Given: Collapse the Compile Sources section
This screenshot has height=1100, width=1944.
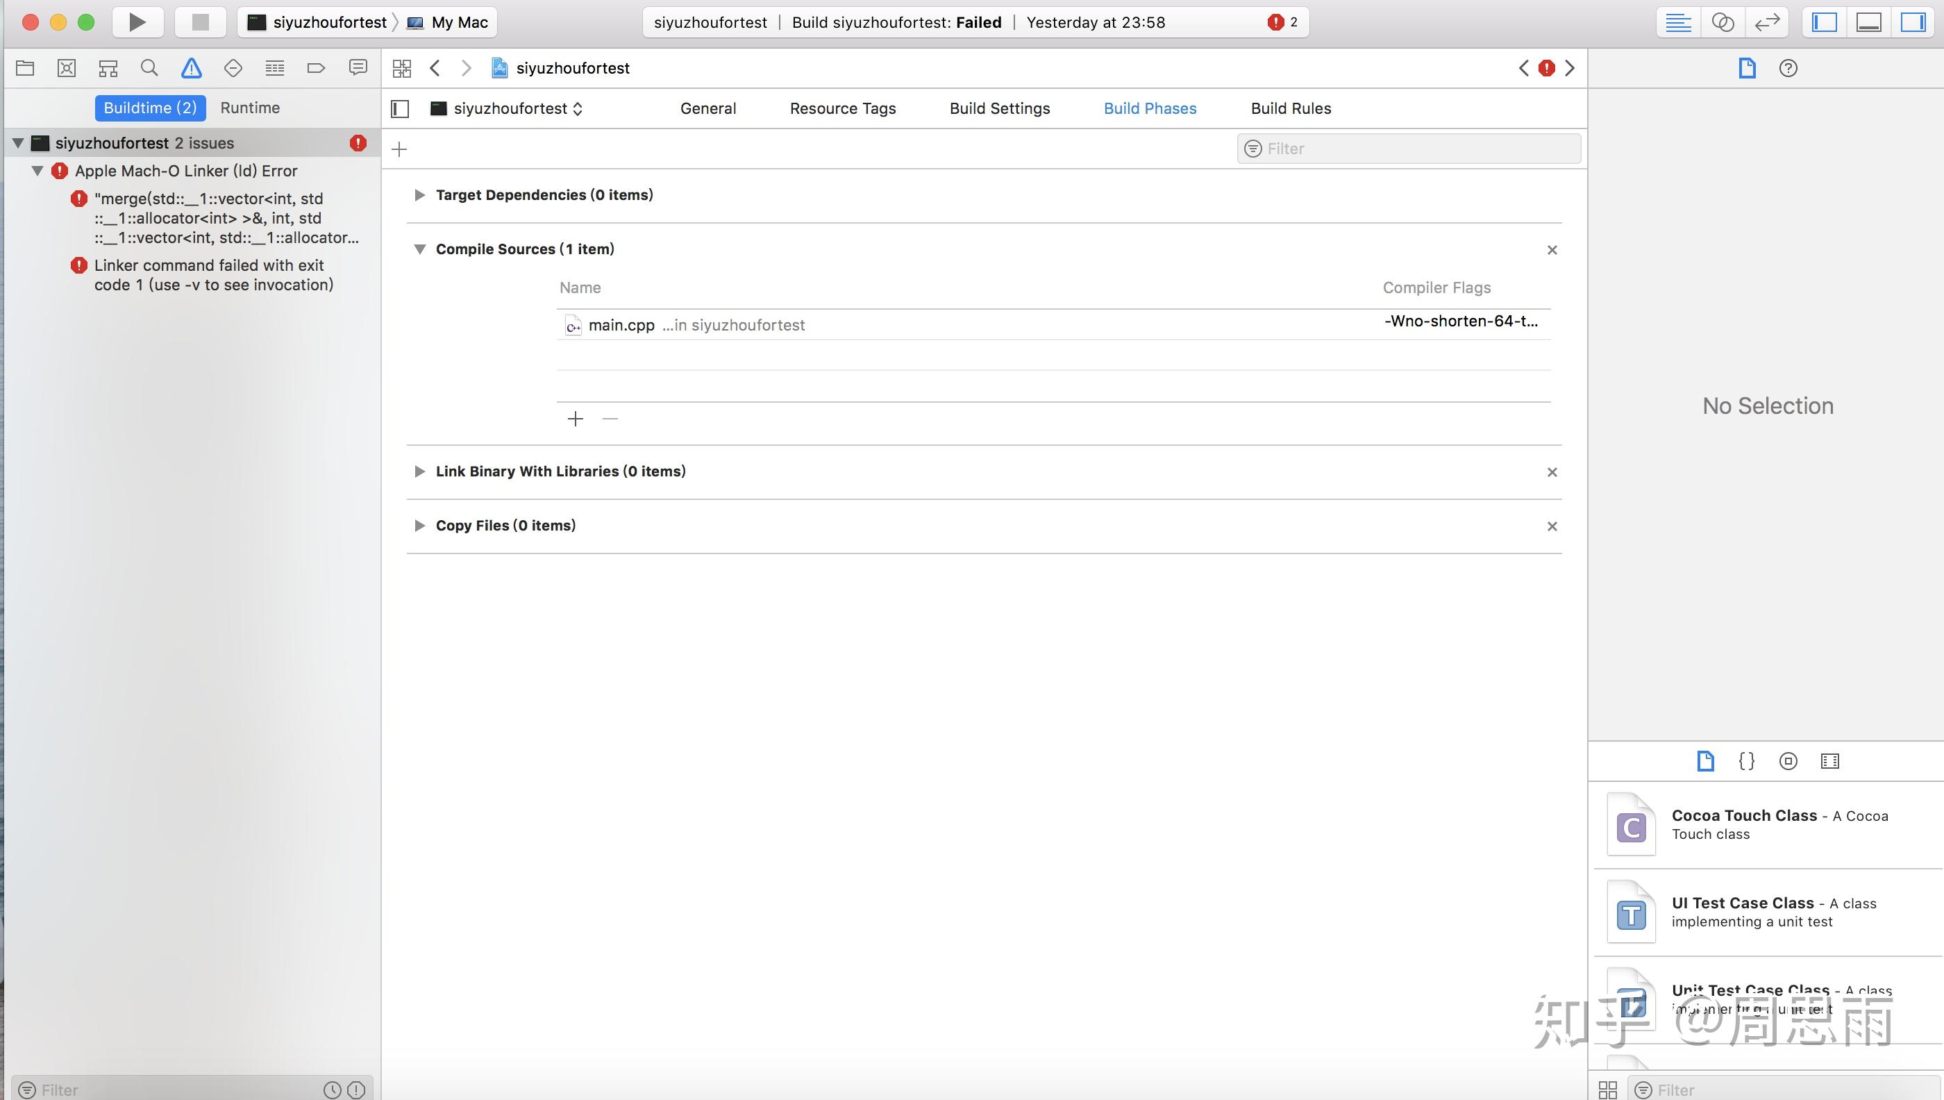Looking at the screenshot, I should 421,249.
